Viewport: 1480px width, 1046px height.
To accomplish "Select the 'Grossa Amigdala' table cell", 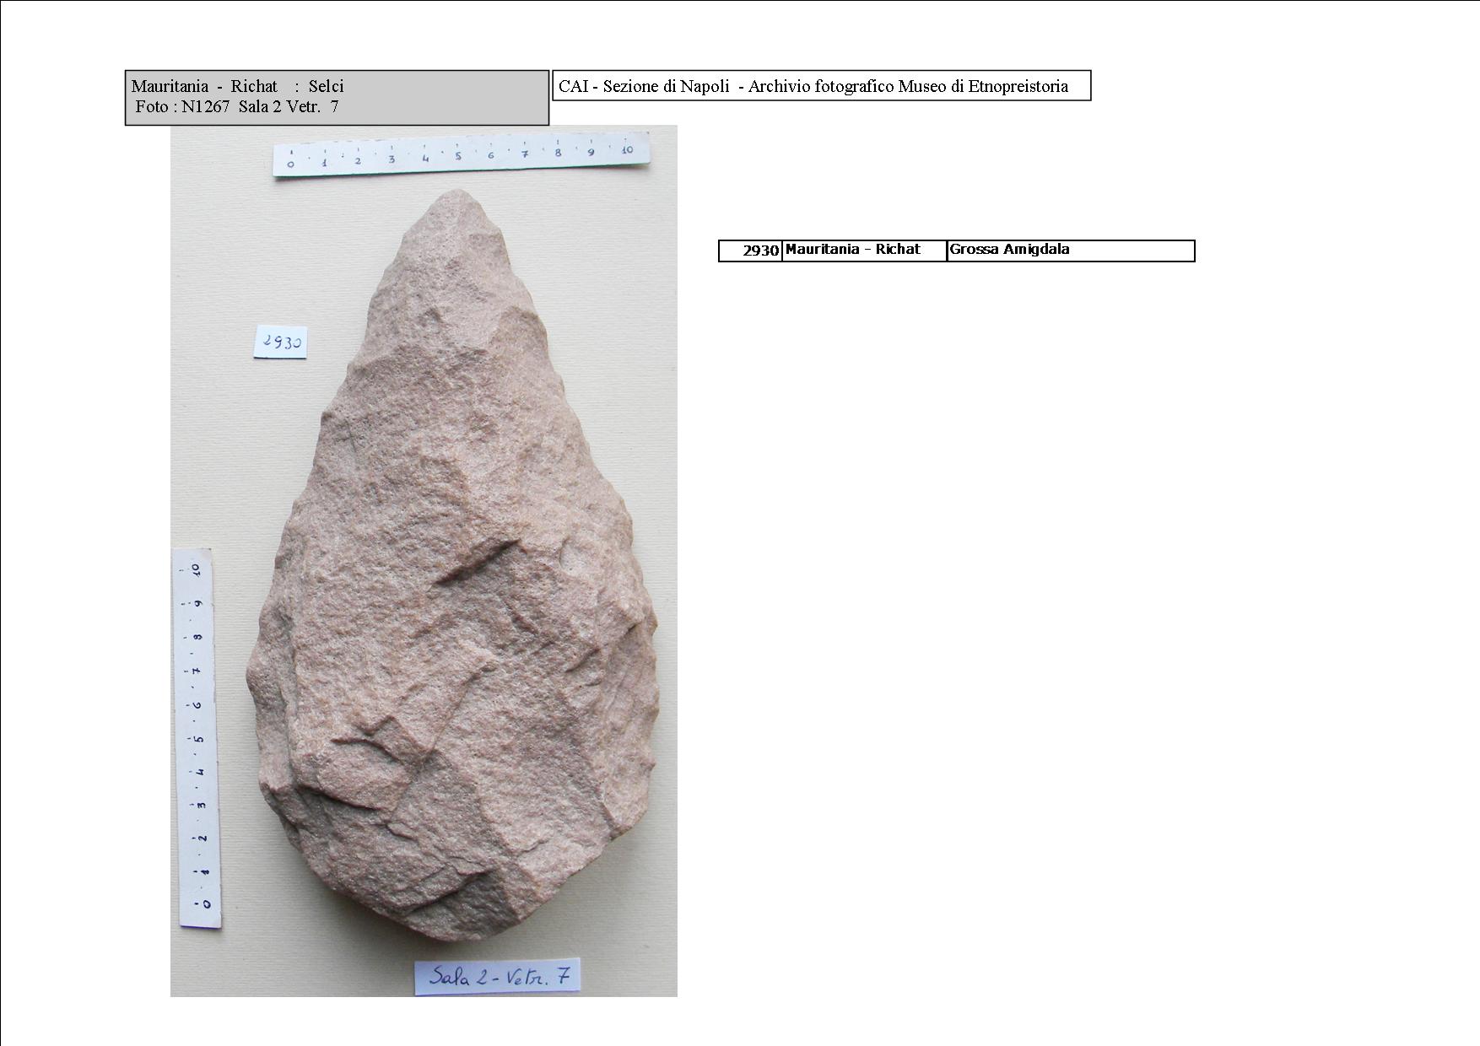I will coord(1071,251).
